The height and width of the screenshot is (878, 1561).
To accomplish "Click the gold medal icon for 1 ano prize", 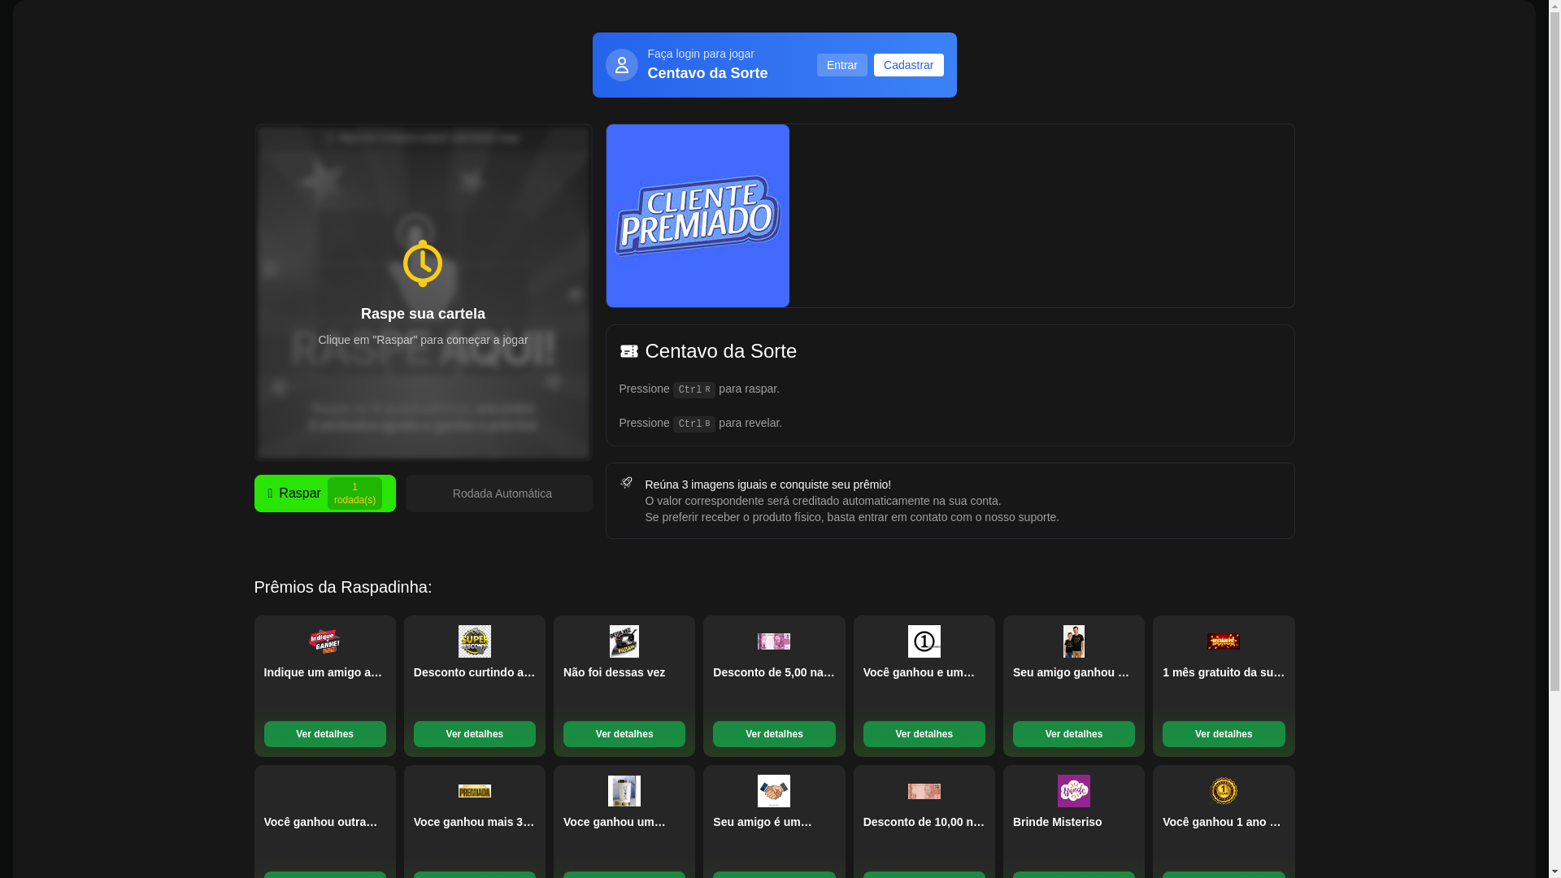I will pyautogui.click(x=1224, y=791).
